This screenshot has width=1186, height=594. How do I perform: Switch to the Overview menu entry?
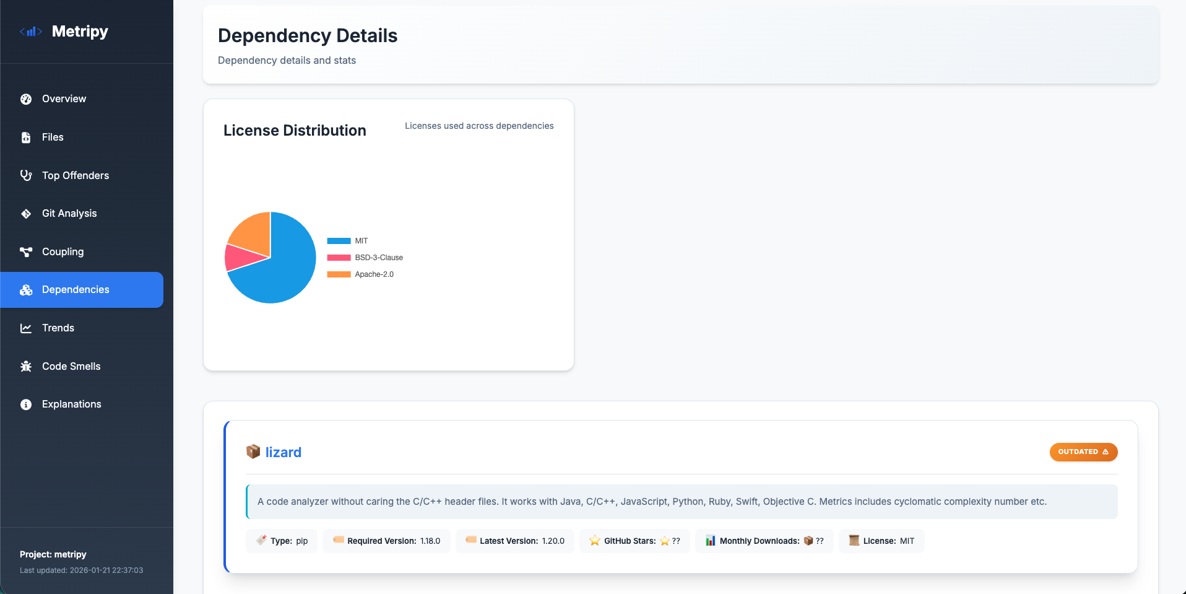(x=64, y=98)
